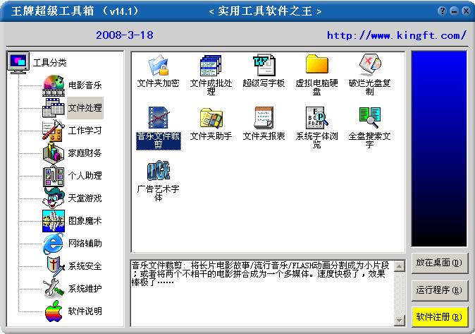This screenshot has height=334, width=475.
Task: Open the http://www.kingft.com/ link
Action: click(397, 35)
